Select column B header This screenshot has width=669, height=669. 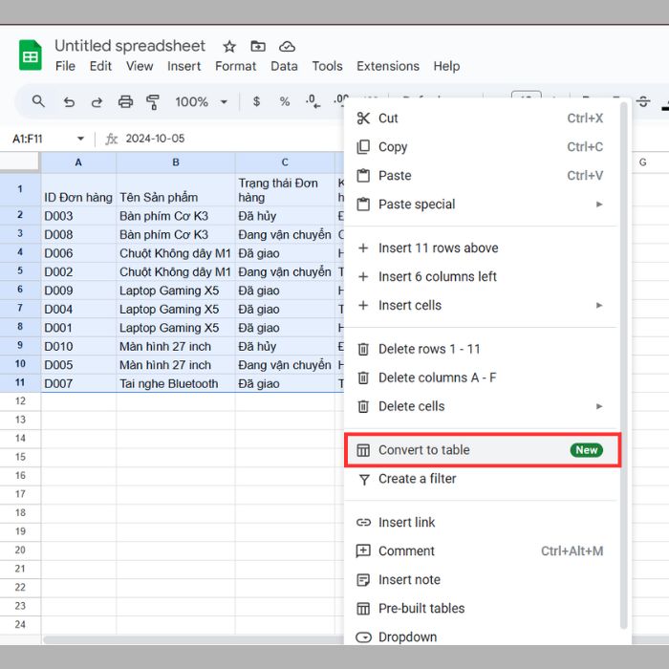[x=175, y=162]
